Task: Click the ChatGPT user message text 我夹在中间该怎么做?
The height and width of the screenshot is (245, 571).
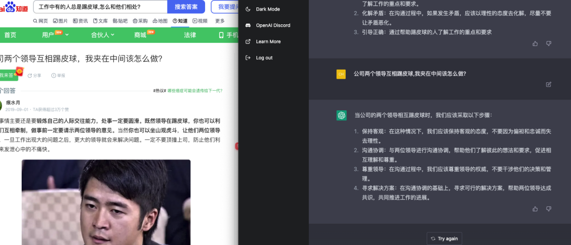Action: [x=440, y=73]
